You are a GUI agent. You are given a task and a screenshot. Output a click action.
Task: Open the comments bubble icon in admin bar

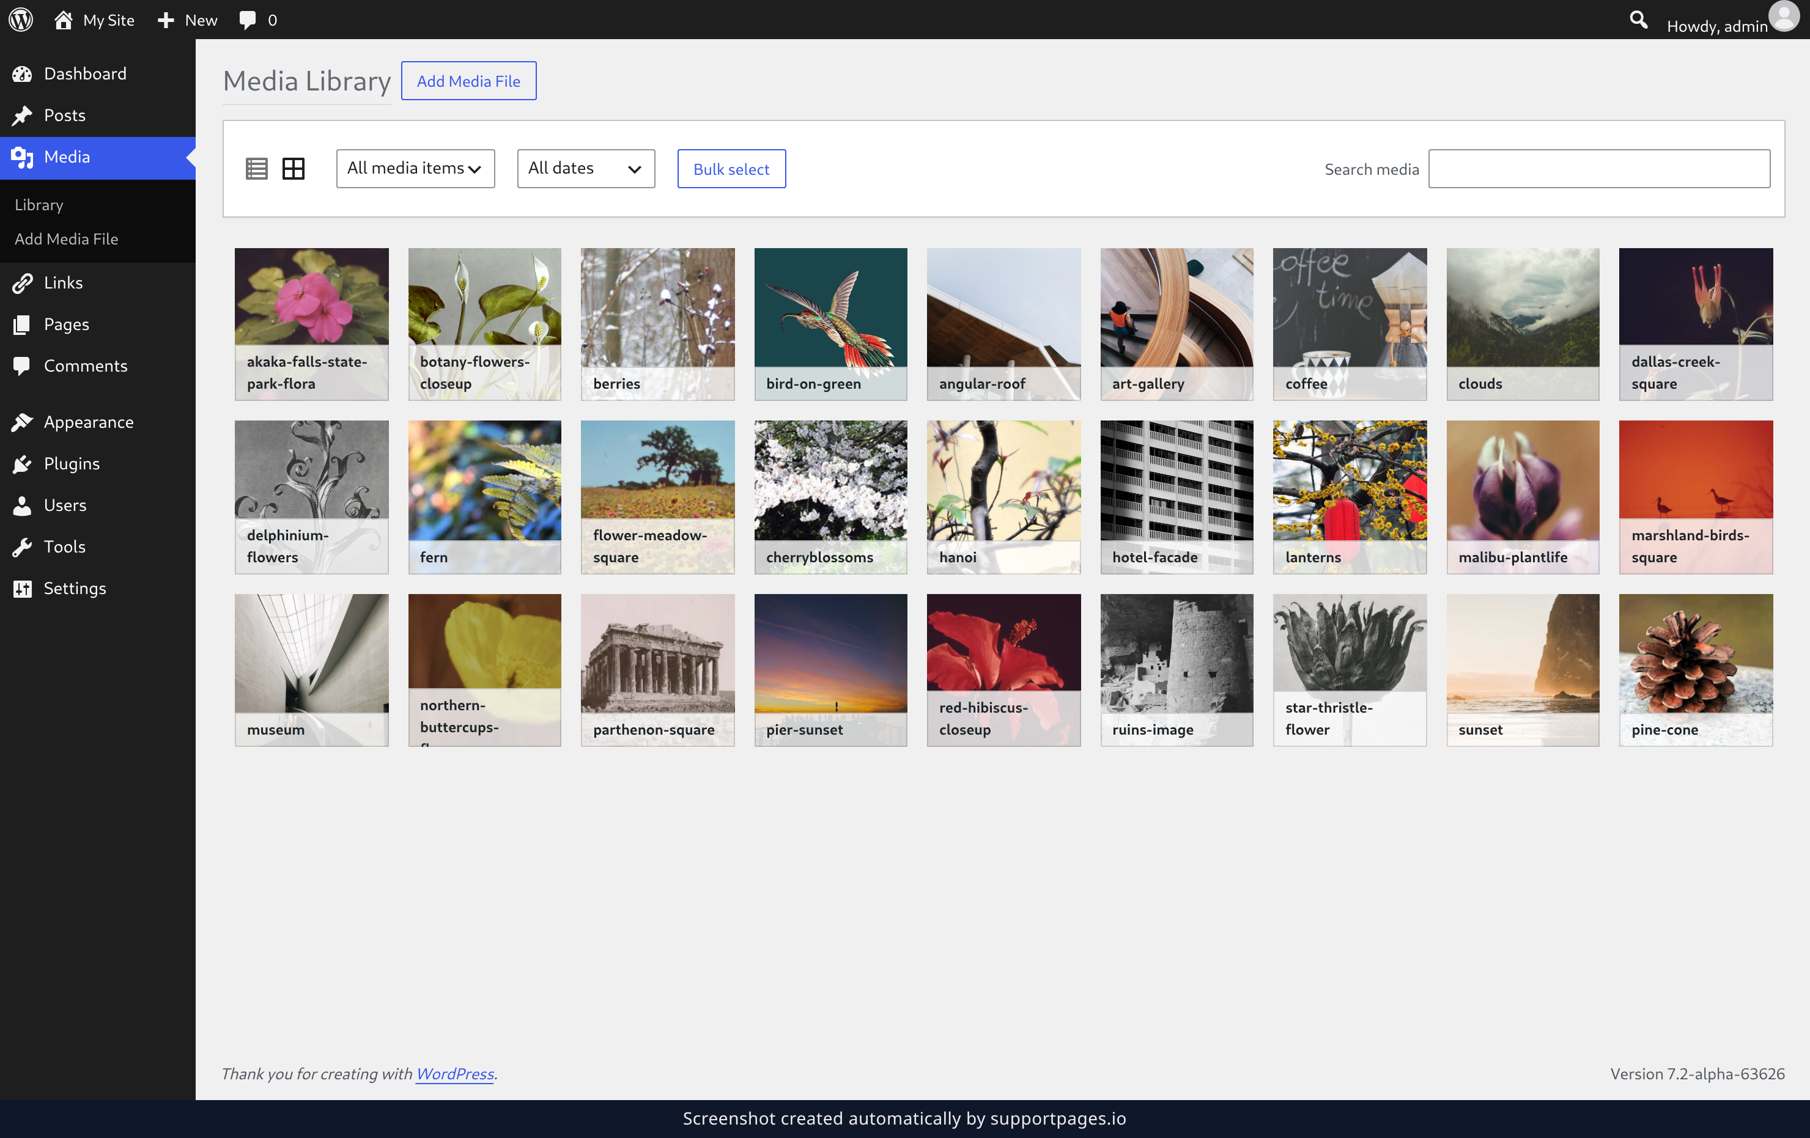[x=247, y=20]
